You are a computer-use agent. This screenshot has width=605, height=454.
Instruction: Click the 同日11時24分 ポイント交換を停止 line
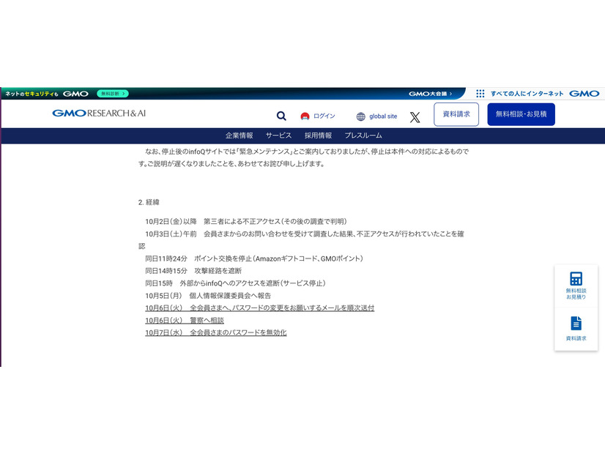coord(254,258)
